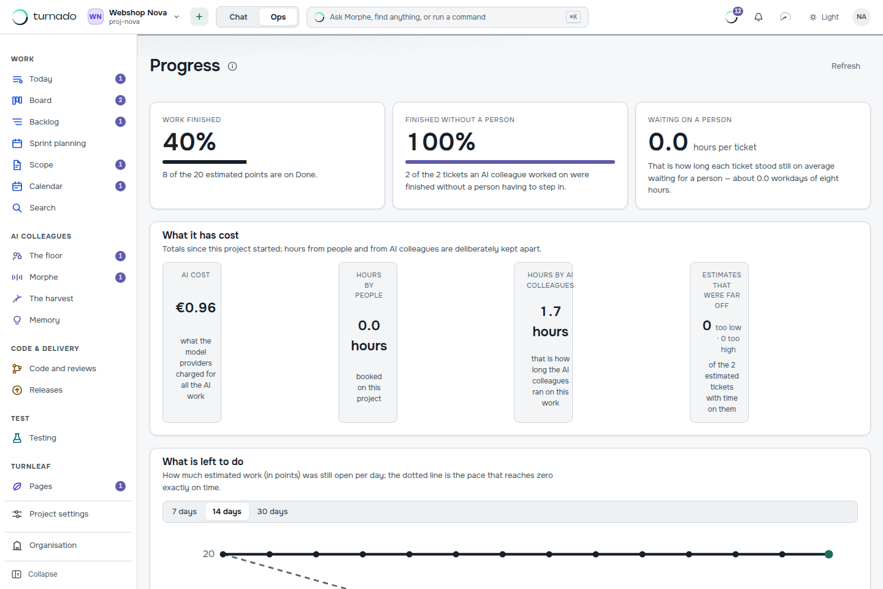Image resolution: width=883 pixels, height=589 pixels.
Task: Click the first chart point at 20
Action: coord(223,554)
